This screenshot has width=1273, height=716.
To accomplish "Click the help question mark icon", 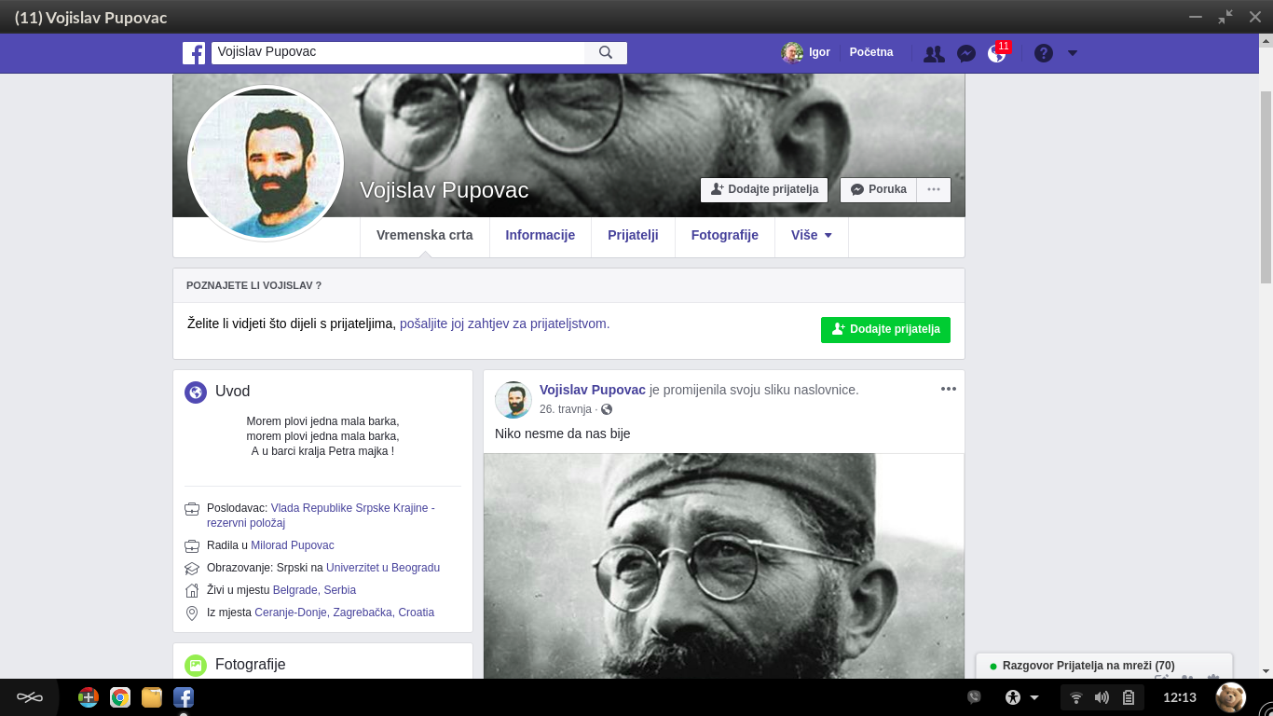I will (x=1044, y=53).
